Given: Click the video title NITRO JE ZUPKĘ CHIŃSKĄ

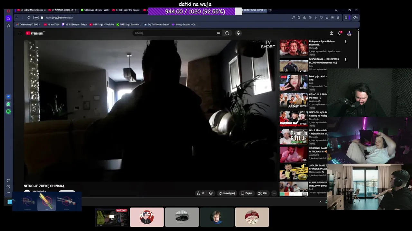Looking at the screenshot, I should (x=44, y=186).
